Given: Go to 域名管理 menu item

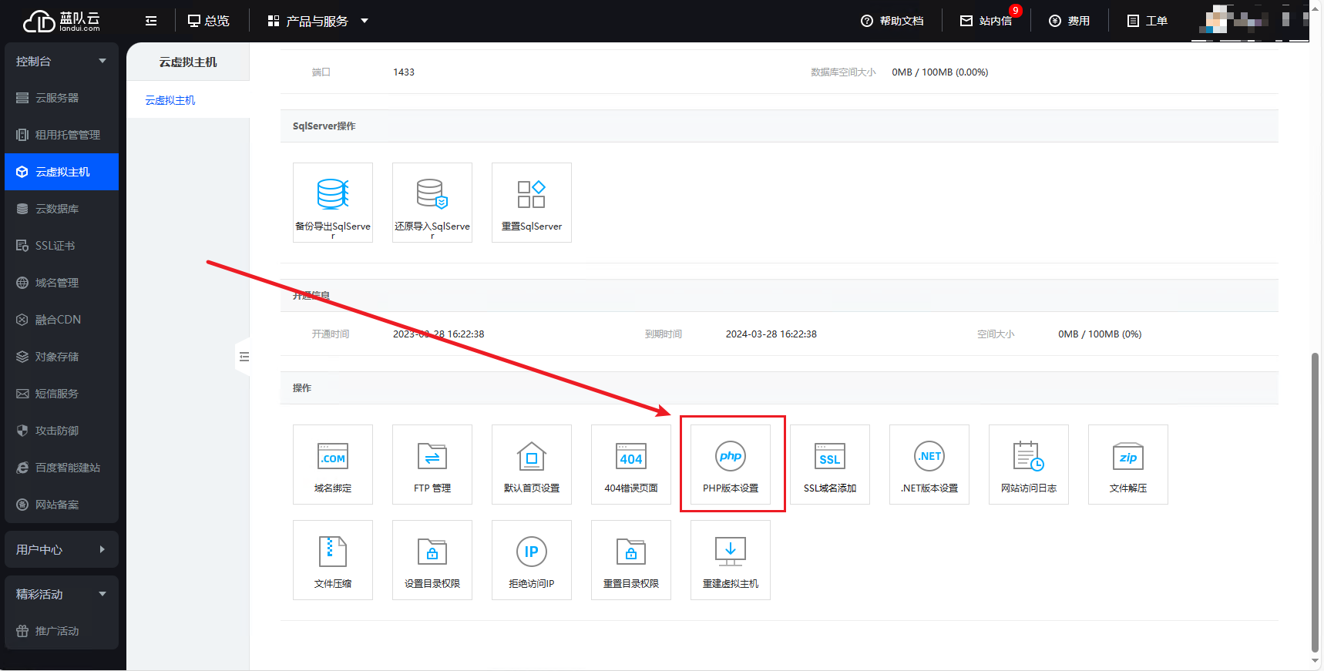Looking at the screenshot, I should tap(57, 283).
